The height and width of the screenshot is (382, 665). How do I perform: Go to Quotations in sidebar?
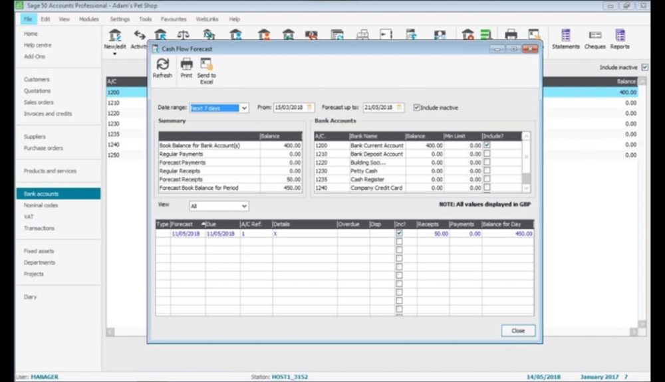pos(37,90)
